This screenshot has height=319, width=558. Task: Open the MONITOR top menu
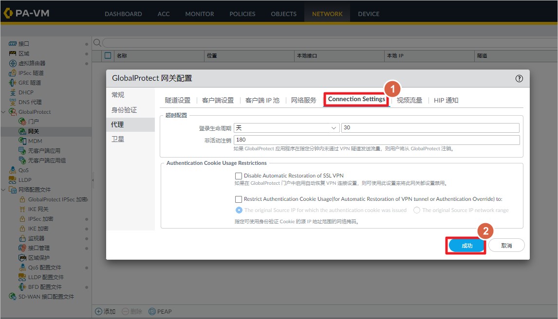(x=200, y=14)
